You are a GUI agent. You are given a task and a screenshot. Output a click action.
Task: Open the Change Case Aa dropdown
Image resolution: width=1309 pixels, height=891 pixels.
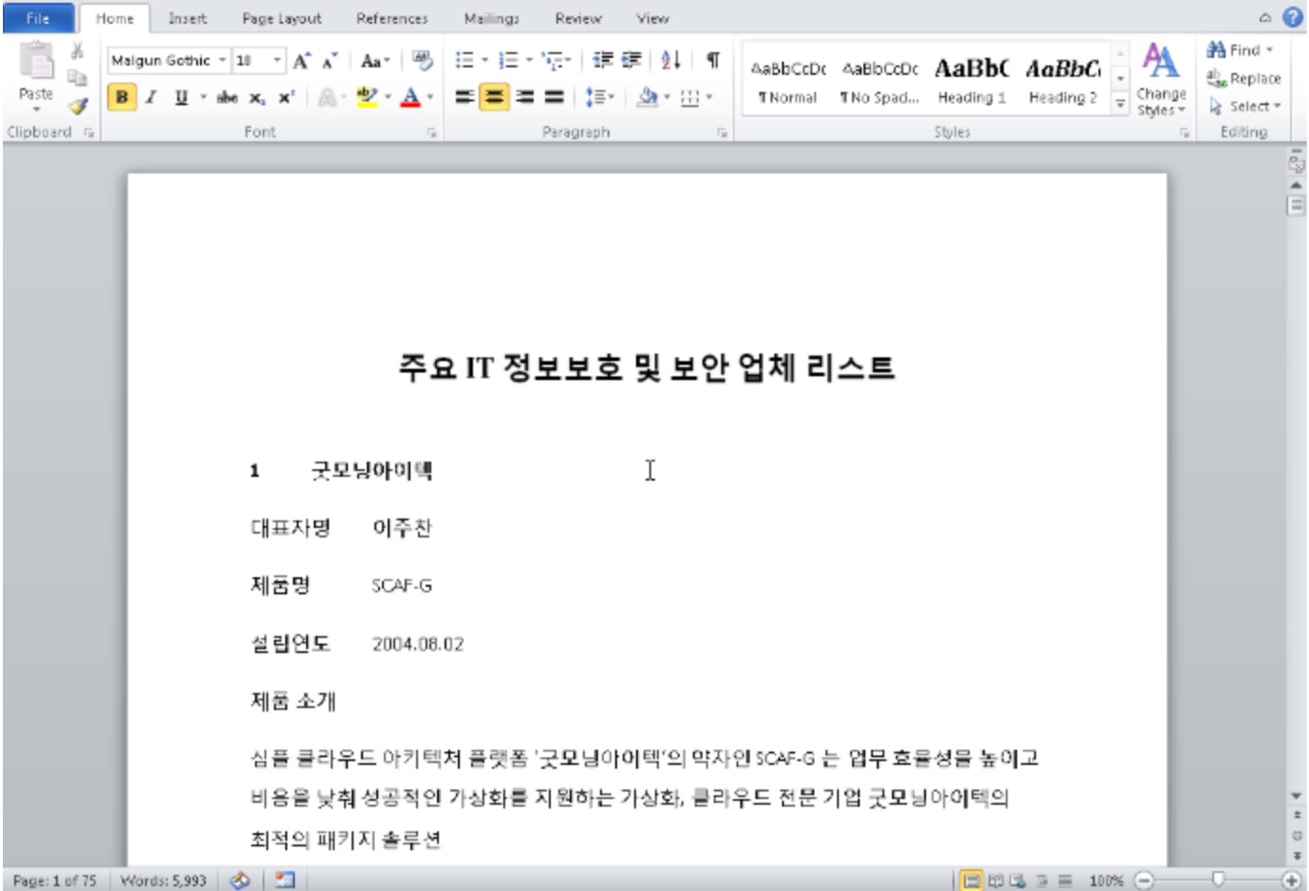pyautogui.click(x=375, y=61)
